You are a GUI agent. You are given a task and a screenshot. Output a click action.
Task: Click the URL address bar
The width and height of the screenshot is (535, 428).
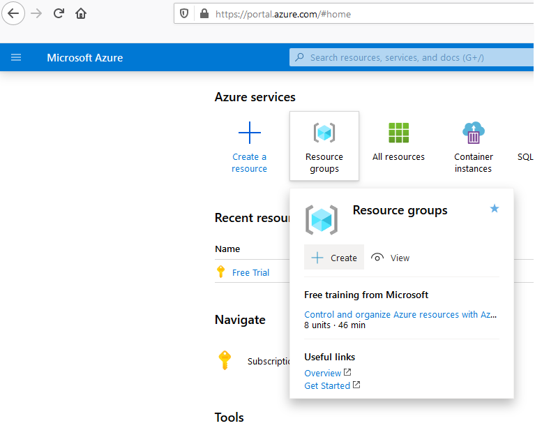click(354, 14)
